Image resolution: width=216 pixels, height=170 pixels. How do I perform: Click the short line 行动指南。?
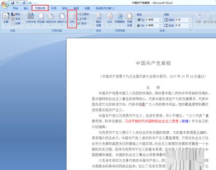100,127
